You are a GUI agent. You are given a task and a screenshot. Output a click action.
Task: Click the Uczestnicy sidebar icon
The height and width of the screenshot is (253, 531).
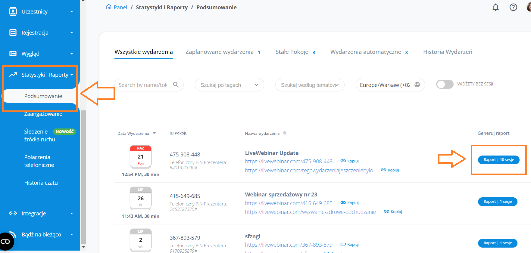13,11
